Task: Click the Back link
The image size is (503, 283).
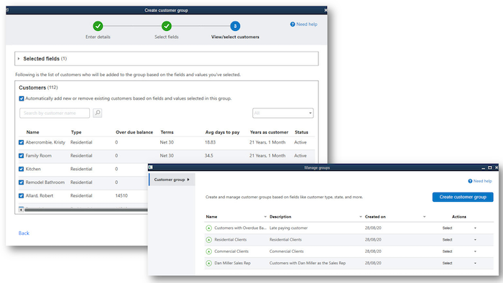Action: (x=24, y=233)
